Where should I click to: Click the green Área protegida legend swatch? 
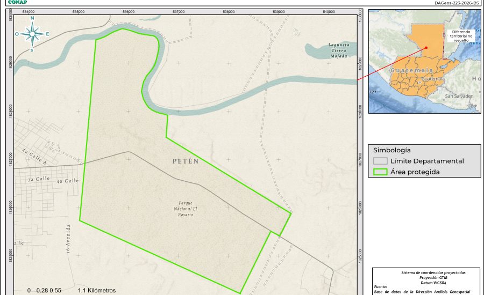(x=381, y=172)
